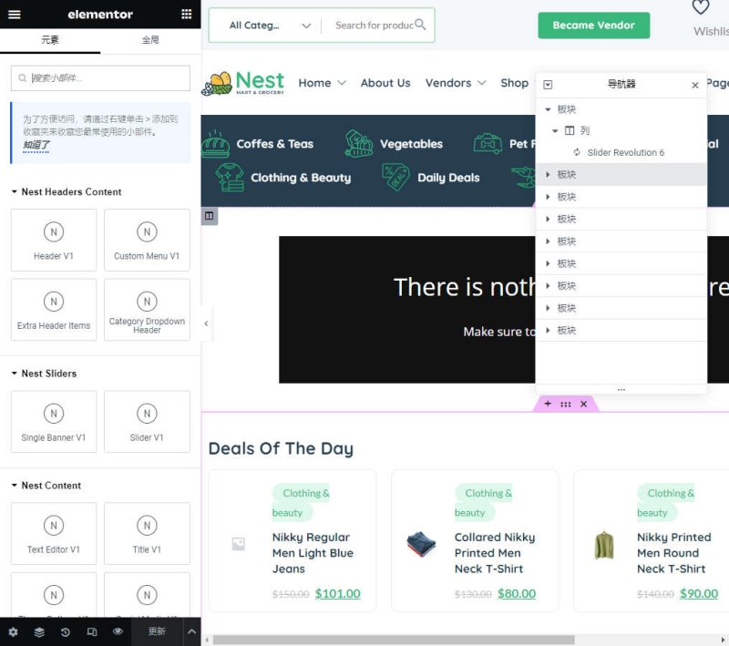Select the Header V1 widget

54,241
